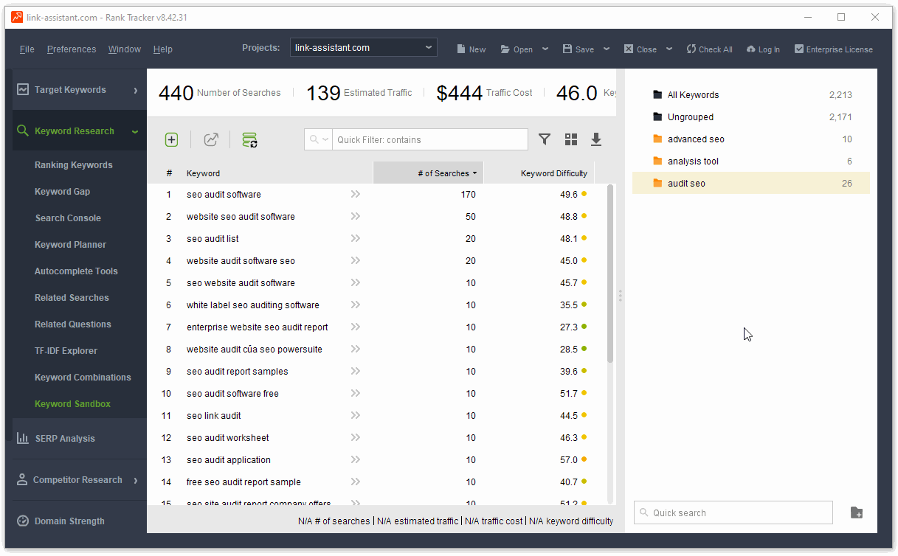Click the double chevron beside seo audit software

click(356, 194)
